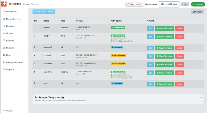Make Template from test remote
Image resolution: width=207 pixels, height=113 pixels.
tap(164, 84)
